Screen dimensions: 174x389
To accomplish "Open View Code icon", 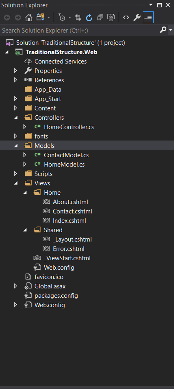I will pos(126,18).
